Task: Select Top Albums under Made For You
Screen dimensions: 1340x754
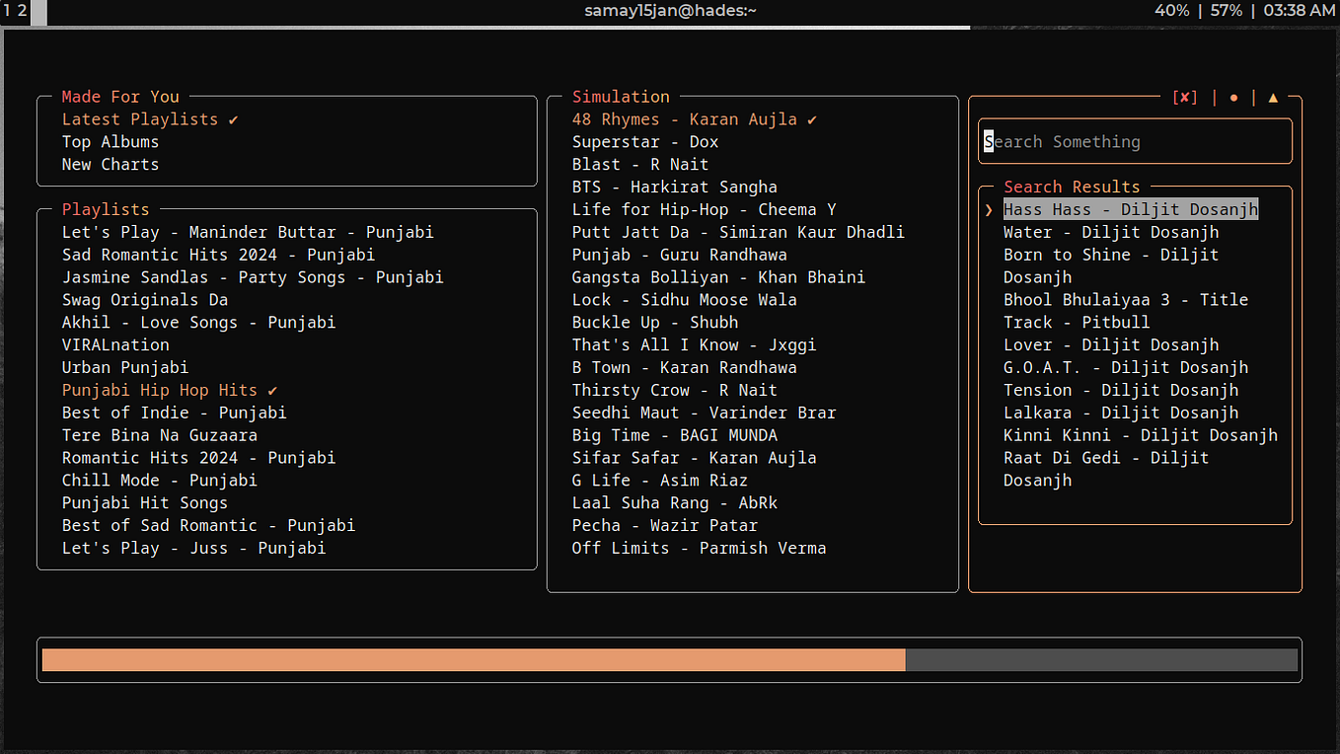Action: coord(110,141)
